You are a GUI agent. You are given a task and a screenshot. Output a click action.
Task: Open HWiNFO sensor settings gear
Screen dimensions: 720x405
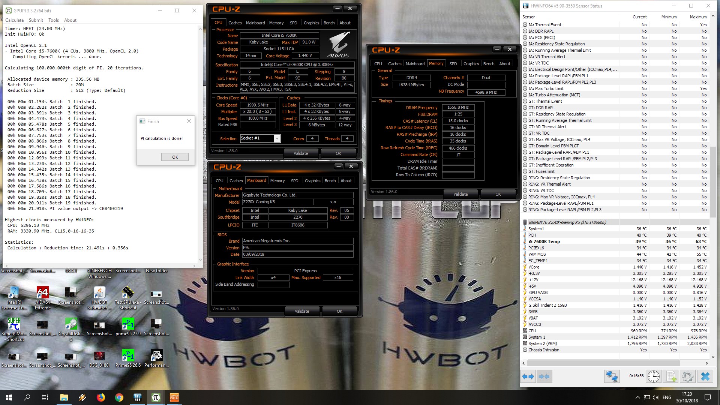point(688,376)
